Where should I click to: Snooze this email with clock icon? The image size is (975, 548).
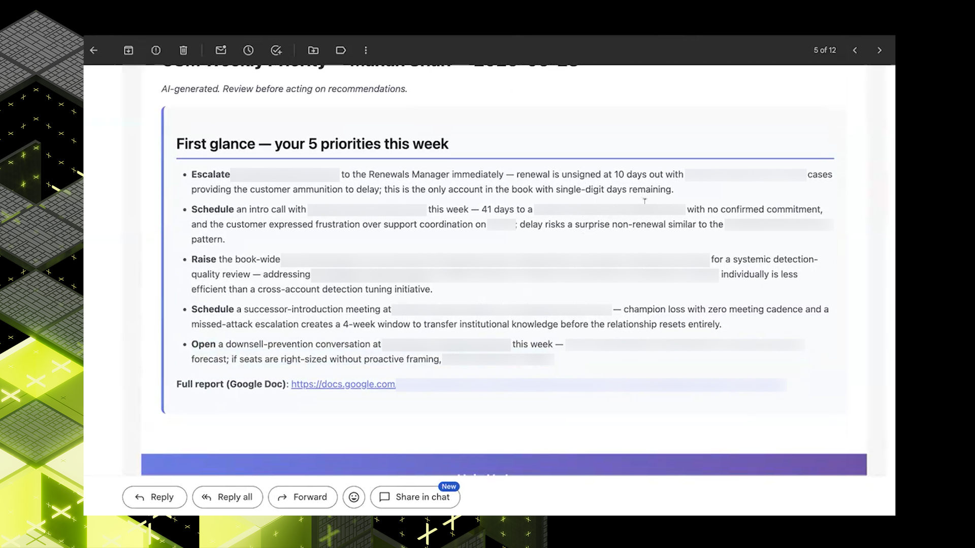[248, 50]
